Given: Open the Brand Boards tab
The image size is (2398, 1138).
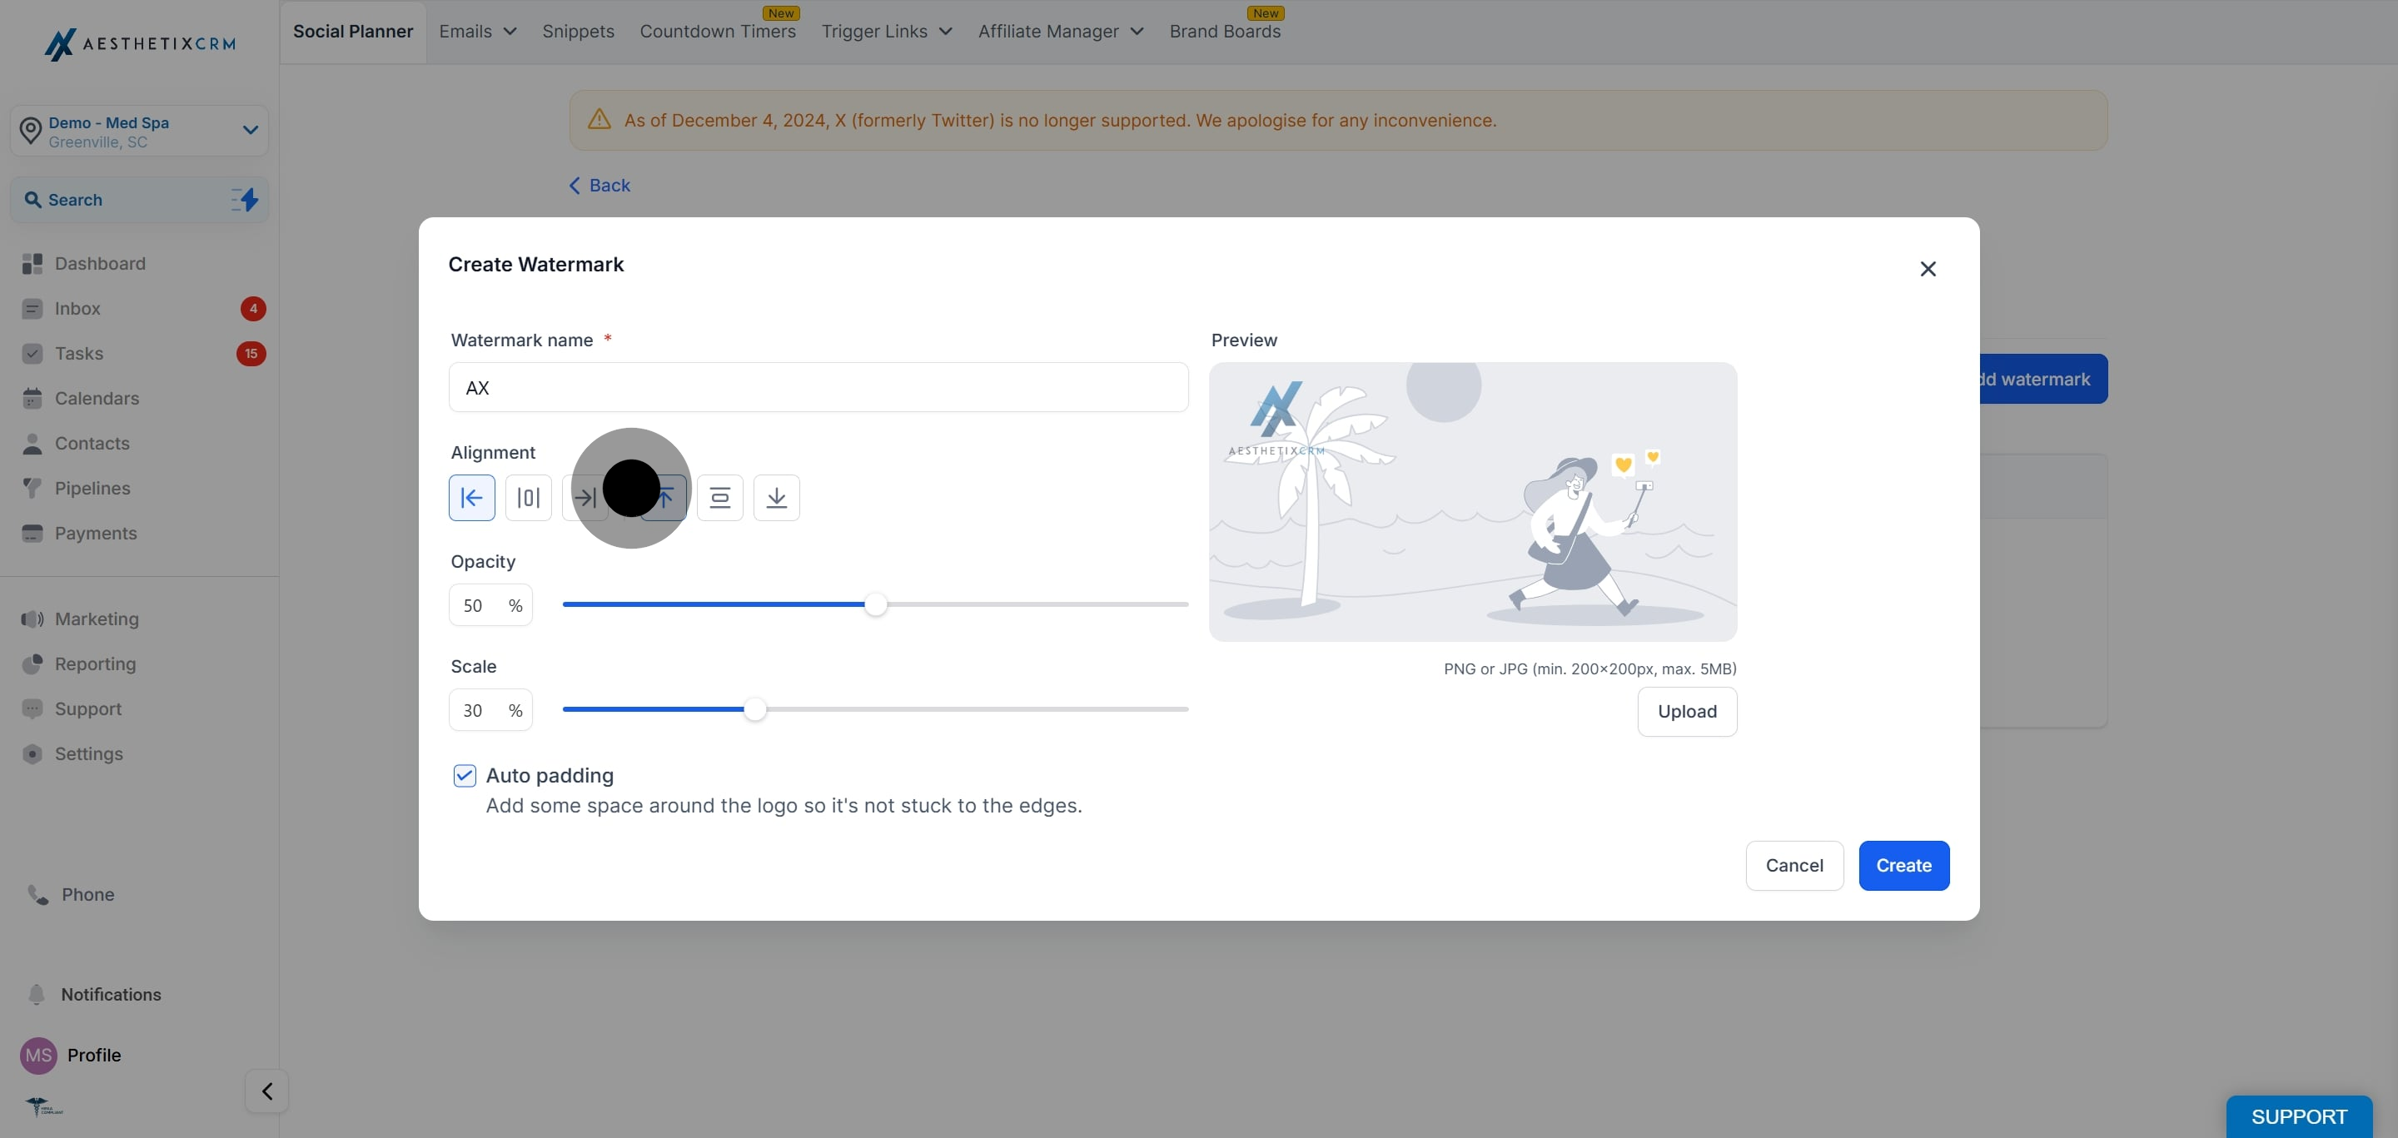Looking at the screenshot, I should (x=1224, y=32).
